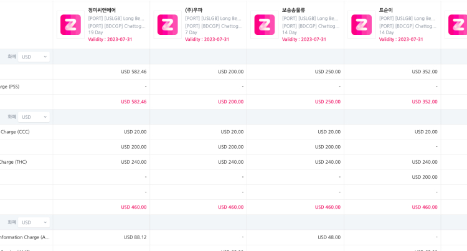Select the 트순이 company name
467x251 pixels.
(385, 10)
